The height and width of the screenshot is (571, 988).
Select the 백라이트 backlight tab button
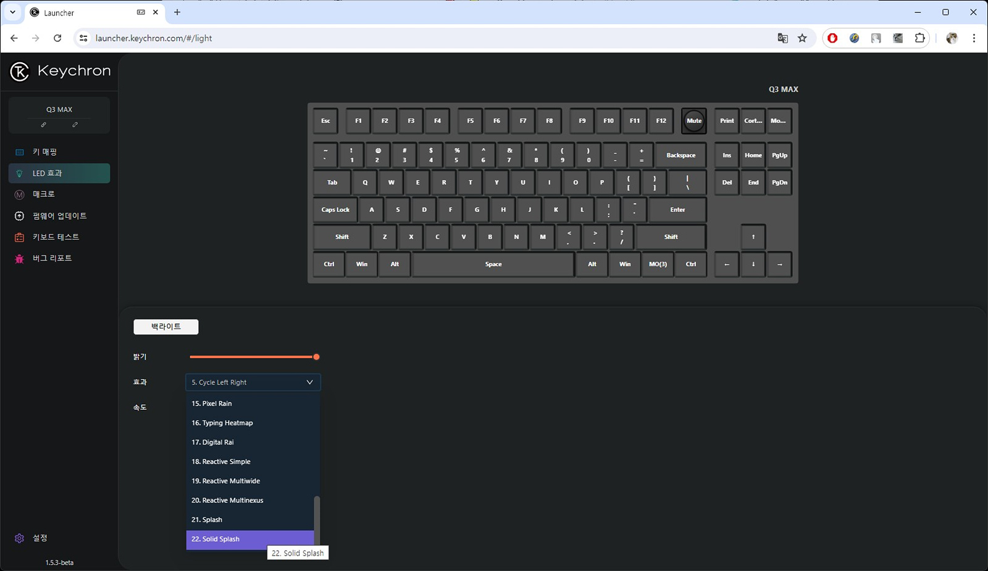tap(166, 327)
